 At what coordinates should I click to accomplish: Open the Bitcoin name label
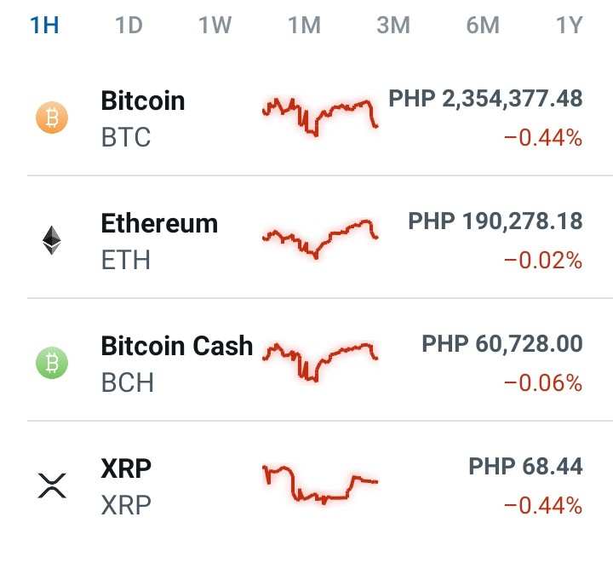tap(143, 101)
